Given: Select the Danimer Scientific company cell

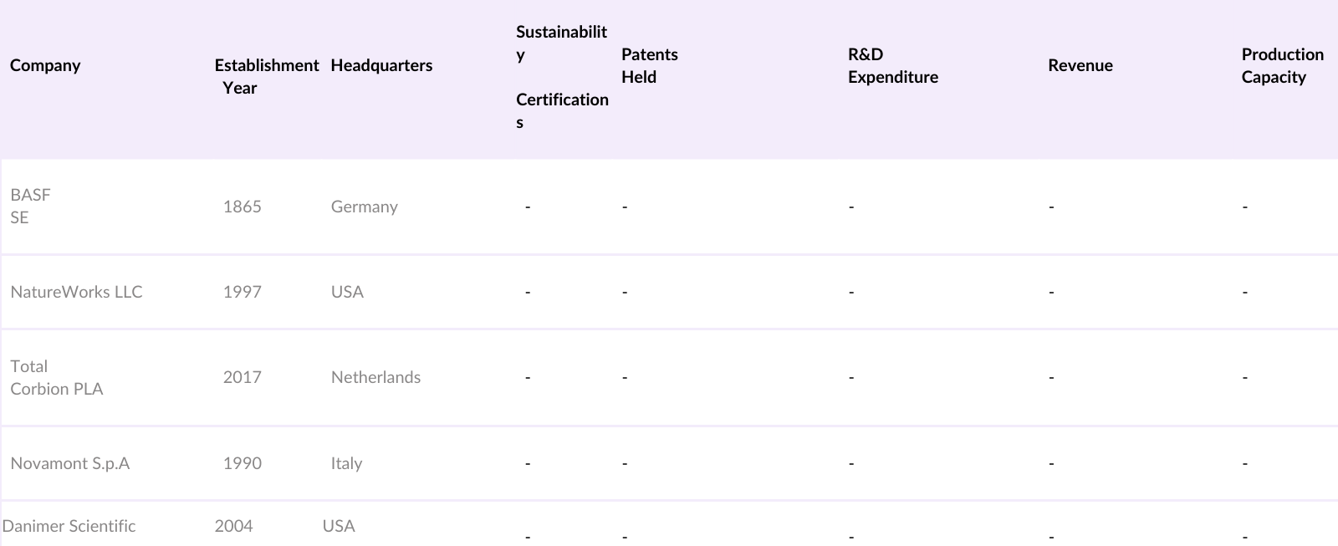Looking at the screenshot, I should point(69,526).
